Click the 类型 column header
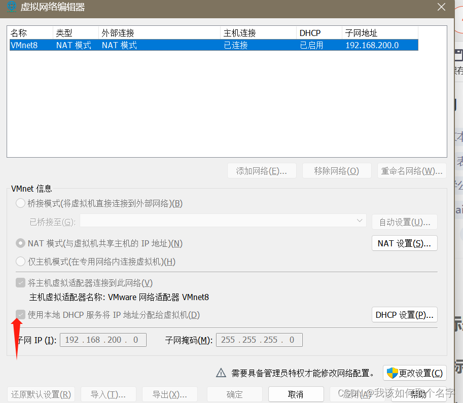Image resolution: width=463 pixels, height=403 pixels. point(76,33)
